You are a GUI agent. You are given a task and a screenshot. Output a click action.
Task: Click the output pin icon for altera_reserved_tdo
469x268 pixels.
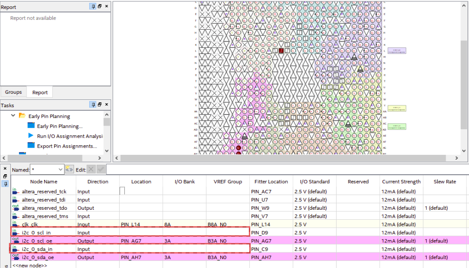tap(16, 208)
